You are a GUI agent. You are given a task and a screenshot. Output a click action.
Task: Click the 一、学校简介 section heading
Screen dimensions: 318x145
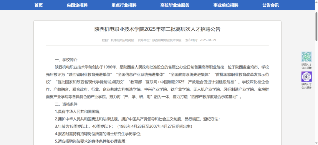click(66, 60)
